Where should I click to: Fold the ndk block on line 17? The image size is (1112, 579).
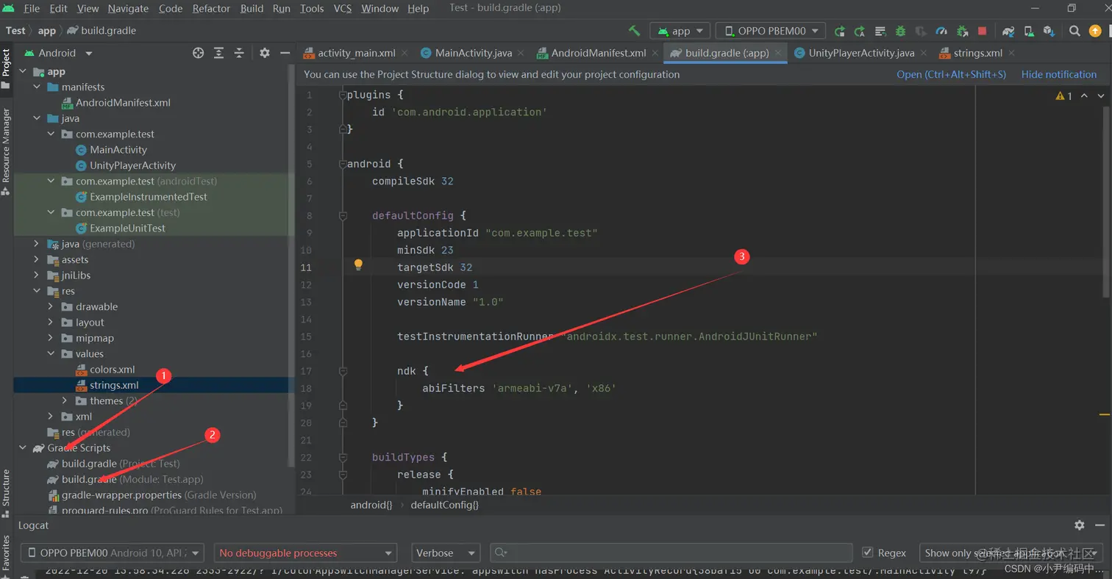click(x=343, y=371)
